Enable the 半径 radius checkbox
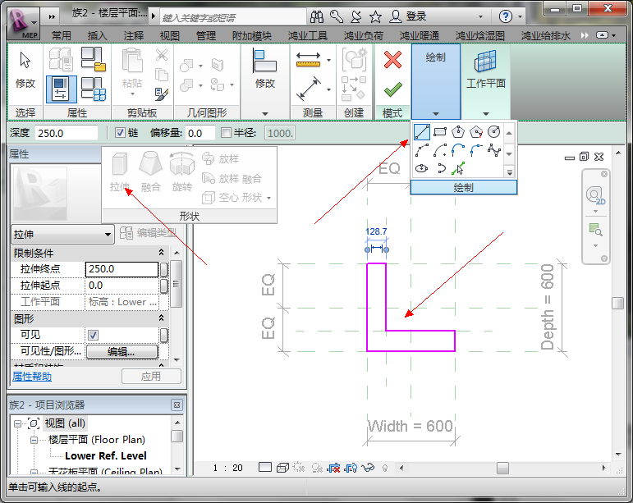This screenshot has width=633, height=503. pos(226,133)
